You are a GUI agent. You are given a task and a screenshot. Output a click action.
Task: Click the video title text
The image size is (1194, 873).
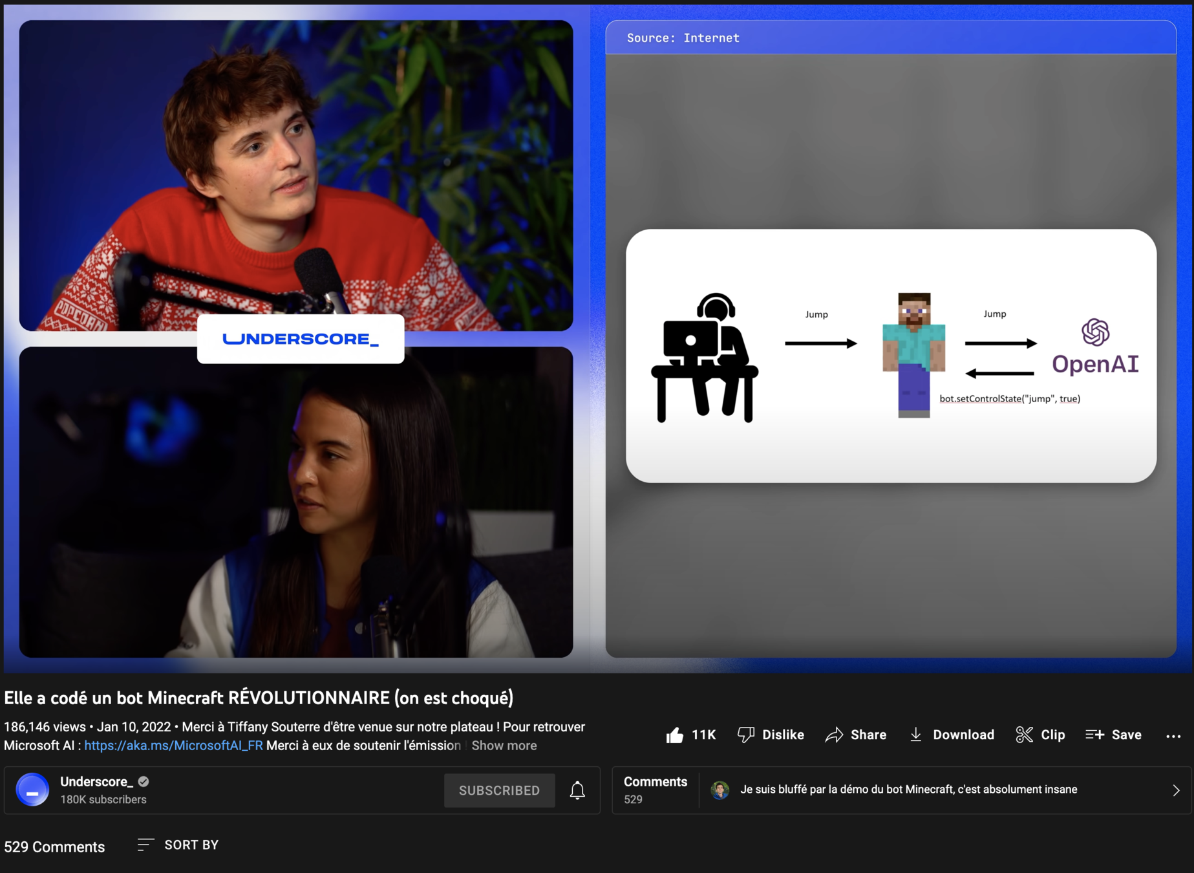259,698
